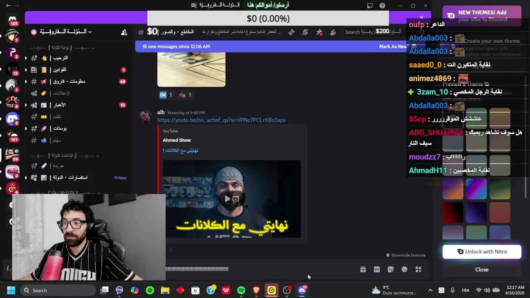The image size is (530, 298).
Task: Click the second reaction with count 1
Action: coord(185,95)
